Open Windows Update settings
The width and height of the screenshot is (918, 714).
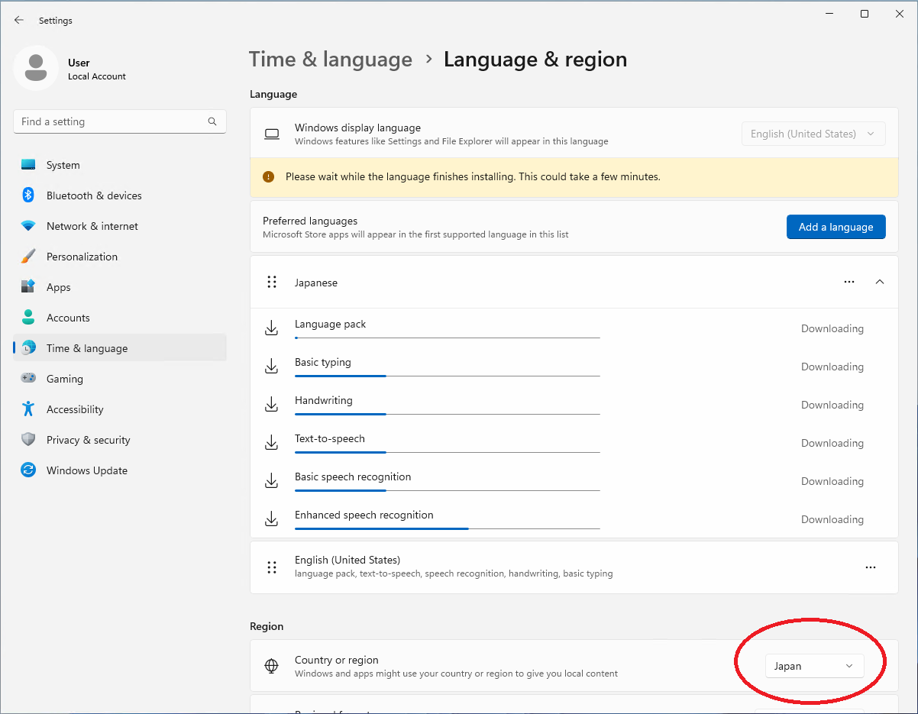tap(86, 470)
